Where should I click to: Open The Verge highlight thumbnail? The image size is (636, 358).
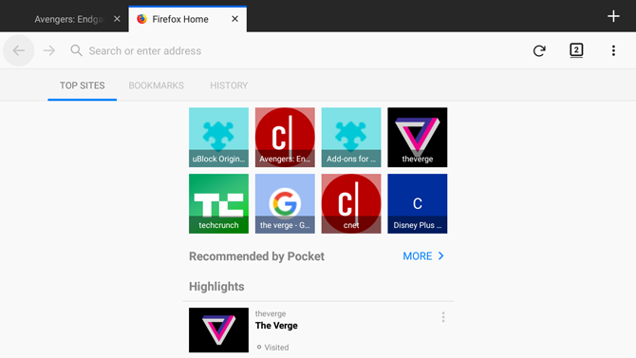(218, 330)
